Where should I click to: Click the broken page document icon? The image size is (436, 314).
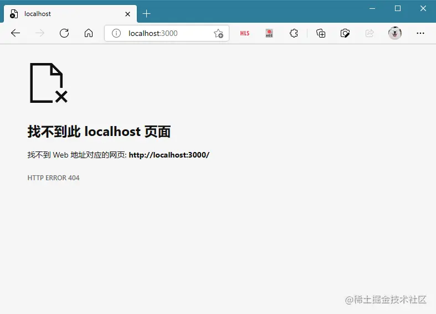tap(49, 83)
